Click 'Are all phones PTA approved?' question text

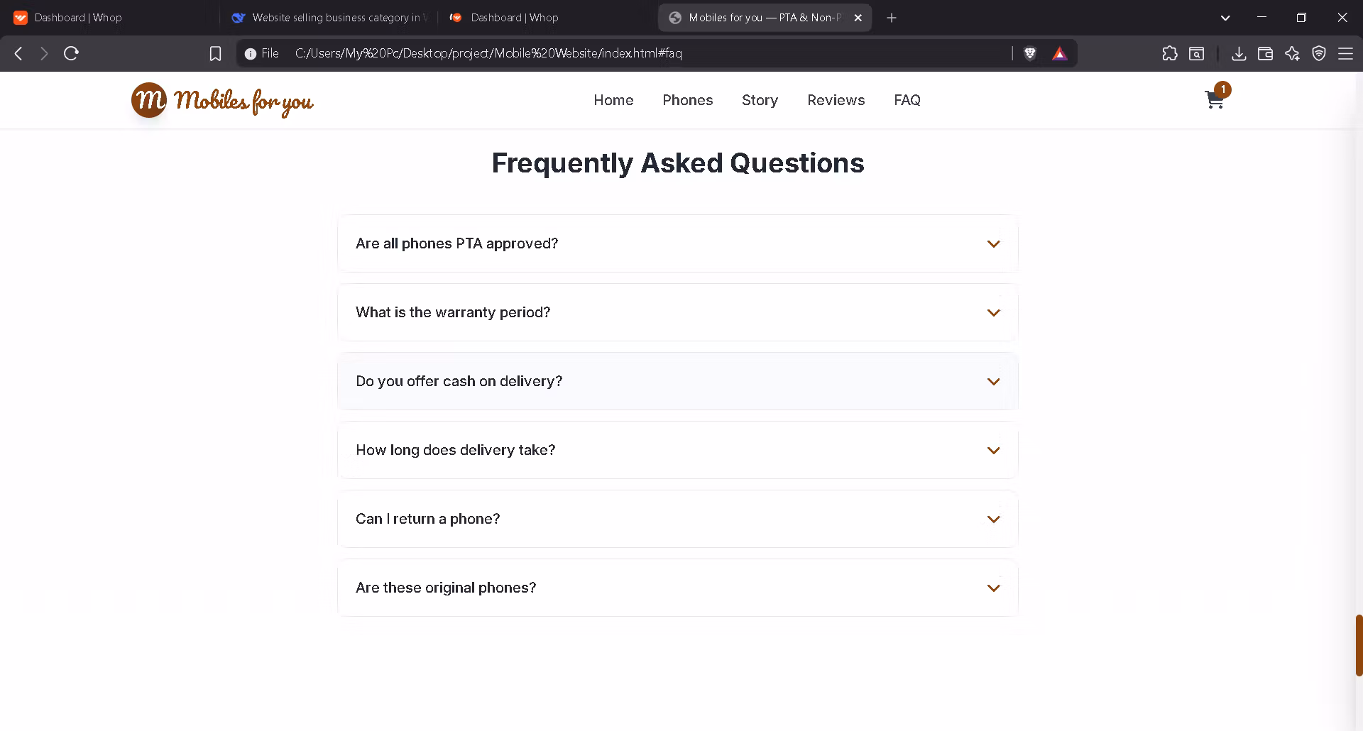point(456,243)
